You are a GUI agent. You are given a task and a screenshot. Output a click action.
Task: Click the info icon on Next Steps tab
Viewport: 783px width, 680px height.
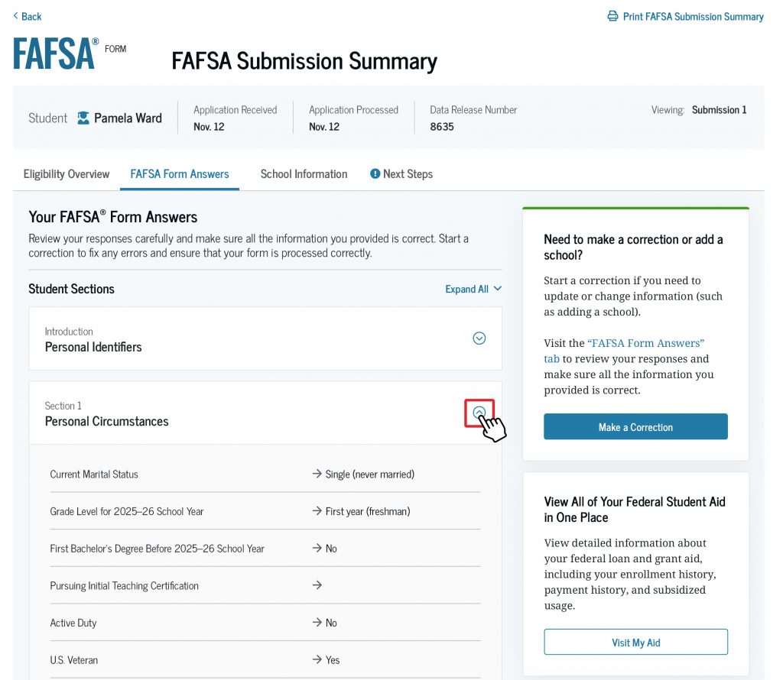coord(375,174)
